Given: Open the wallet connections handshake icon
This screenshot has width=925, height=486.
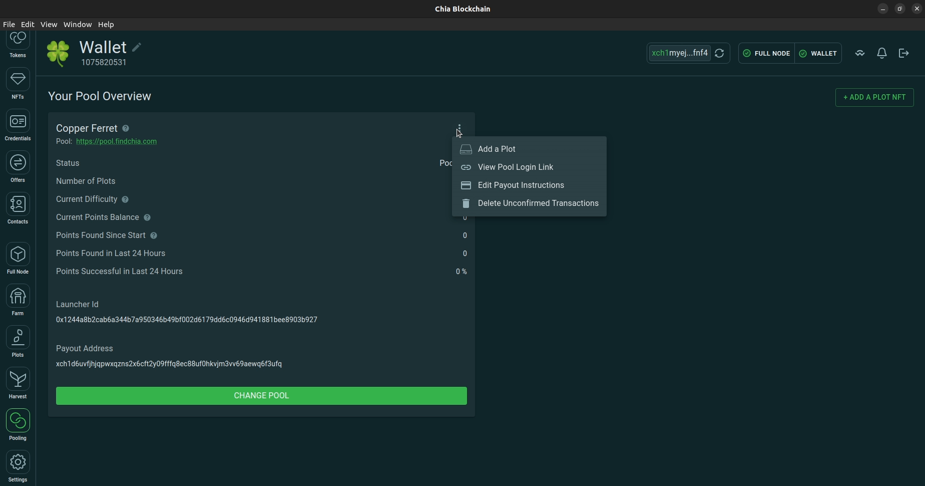Looking at the screenshot, I should click(860, 53).
